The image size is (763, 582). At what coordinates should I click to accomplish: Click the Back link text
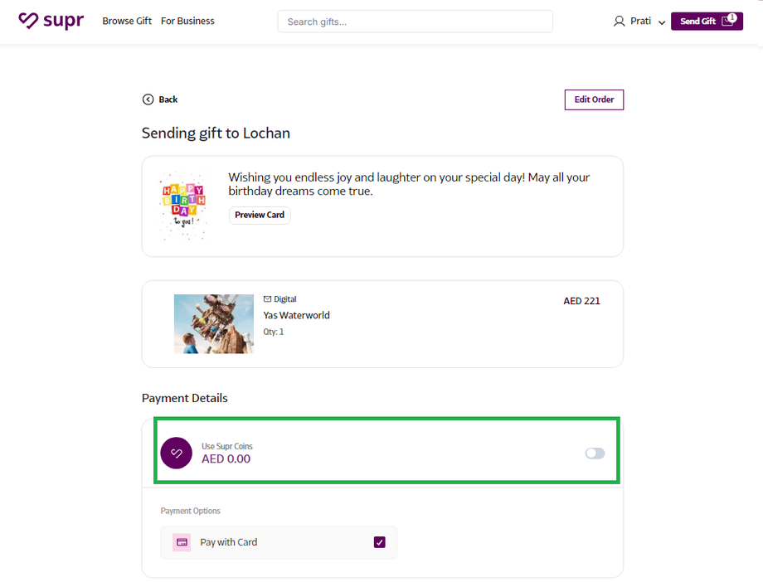coord(168,99)
